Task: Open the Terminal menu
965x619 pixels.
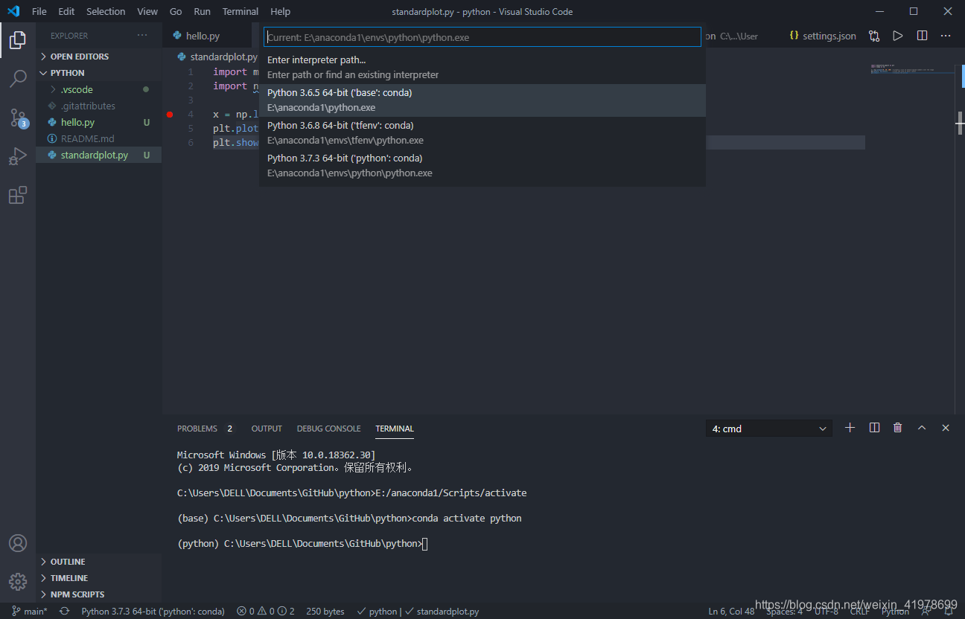Action: click(x=241, y=11)
